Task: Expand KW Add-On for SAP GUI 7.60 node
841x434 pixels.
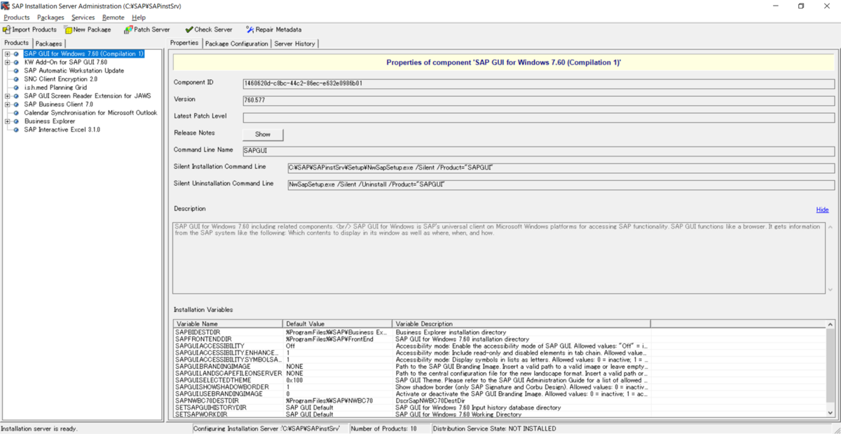Action: click(8, 62)
